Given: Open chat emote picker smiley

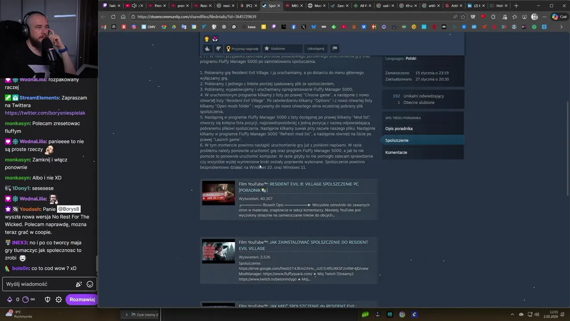Looking at the screenshot, I should pyautogui.click(x=90, y=284).
